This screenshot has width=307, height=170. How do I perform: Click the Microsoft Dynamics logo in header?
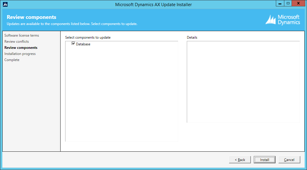click(x=283, y=20)
